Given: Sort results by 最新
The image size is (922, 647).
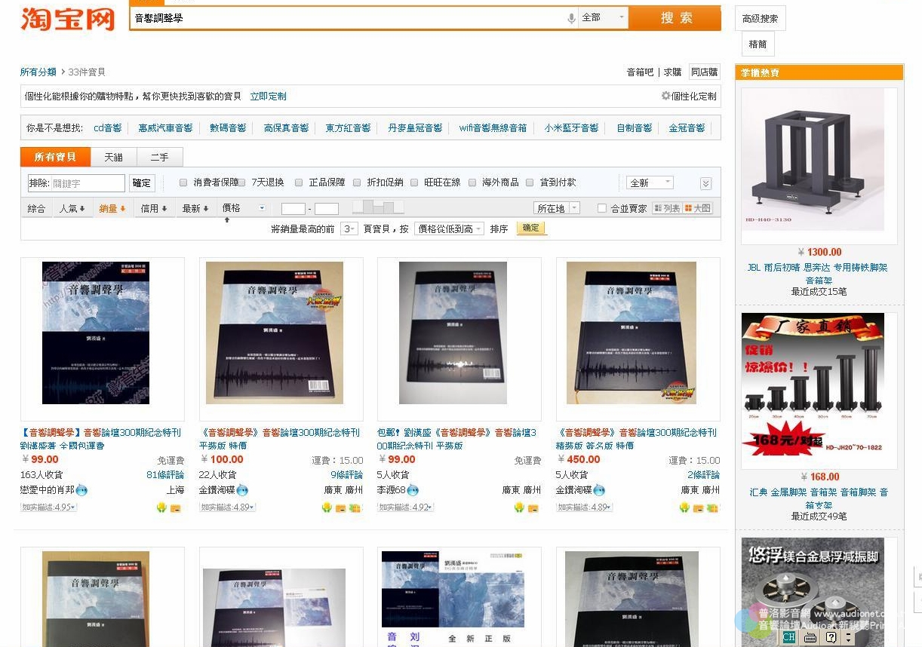Looking at the screenshot, I should point(195,208).
